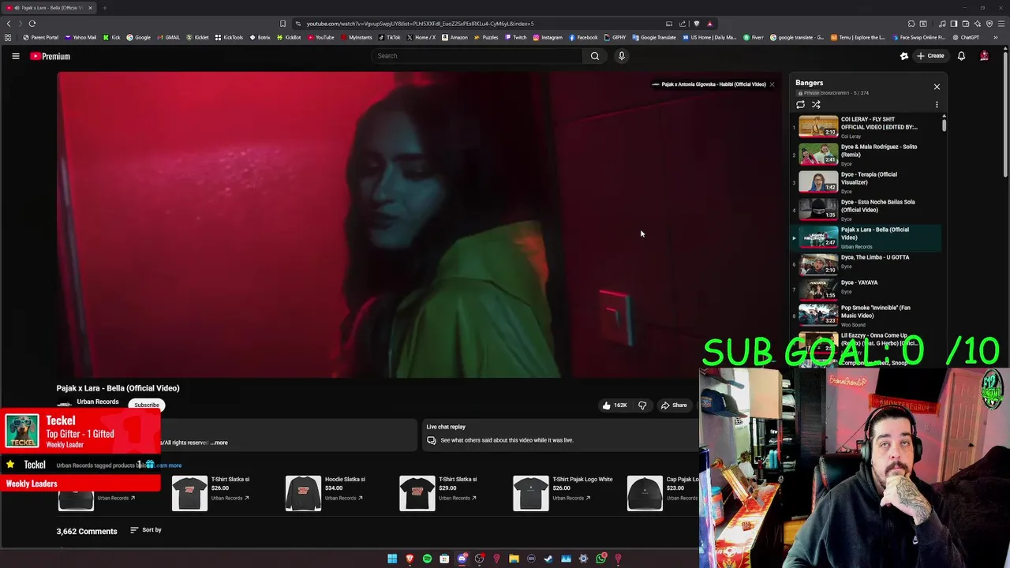
Task: Open the Sort by comments dropdown
Action: 146,530
